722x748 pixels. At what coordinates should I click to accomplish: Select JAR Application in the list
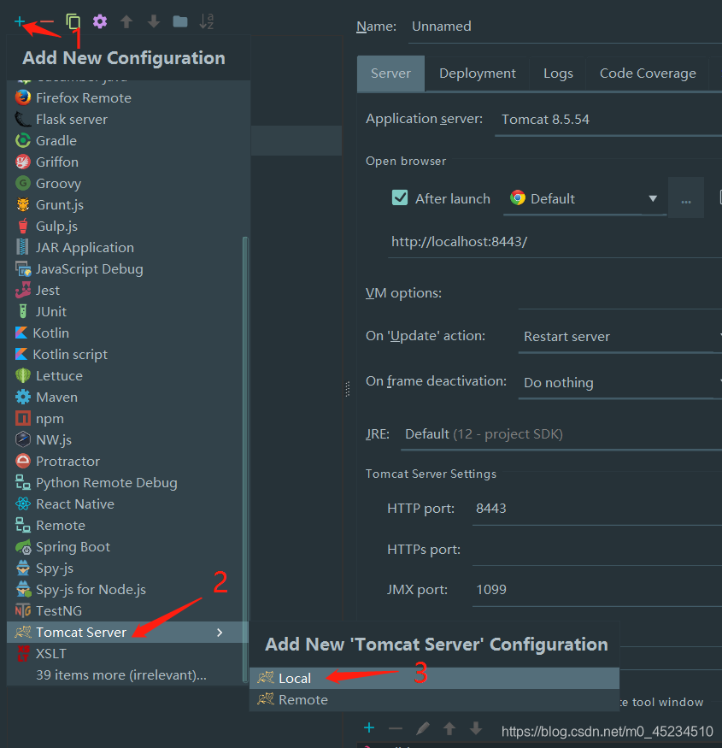(x=126, y=248)
